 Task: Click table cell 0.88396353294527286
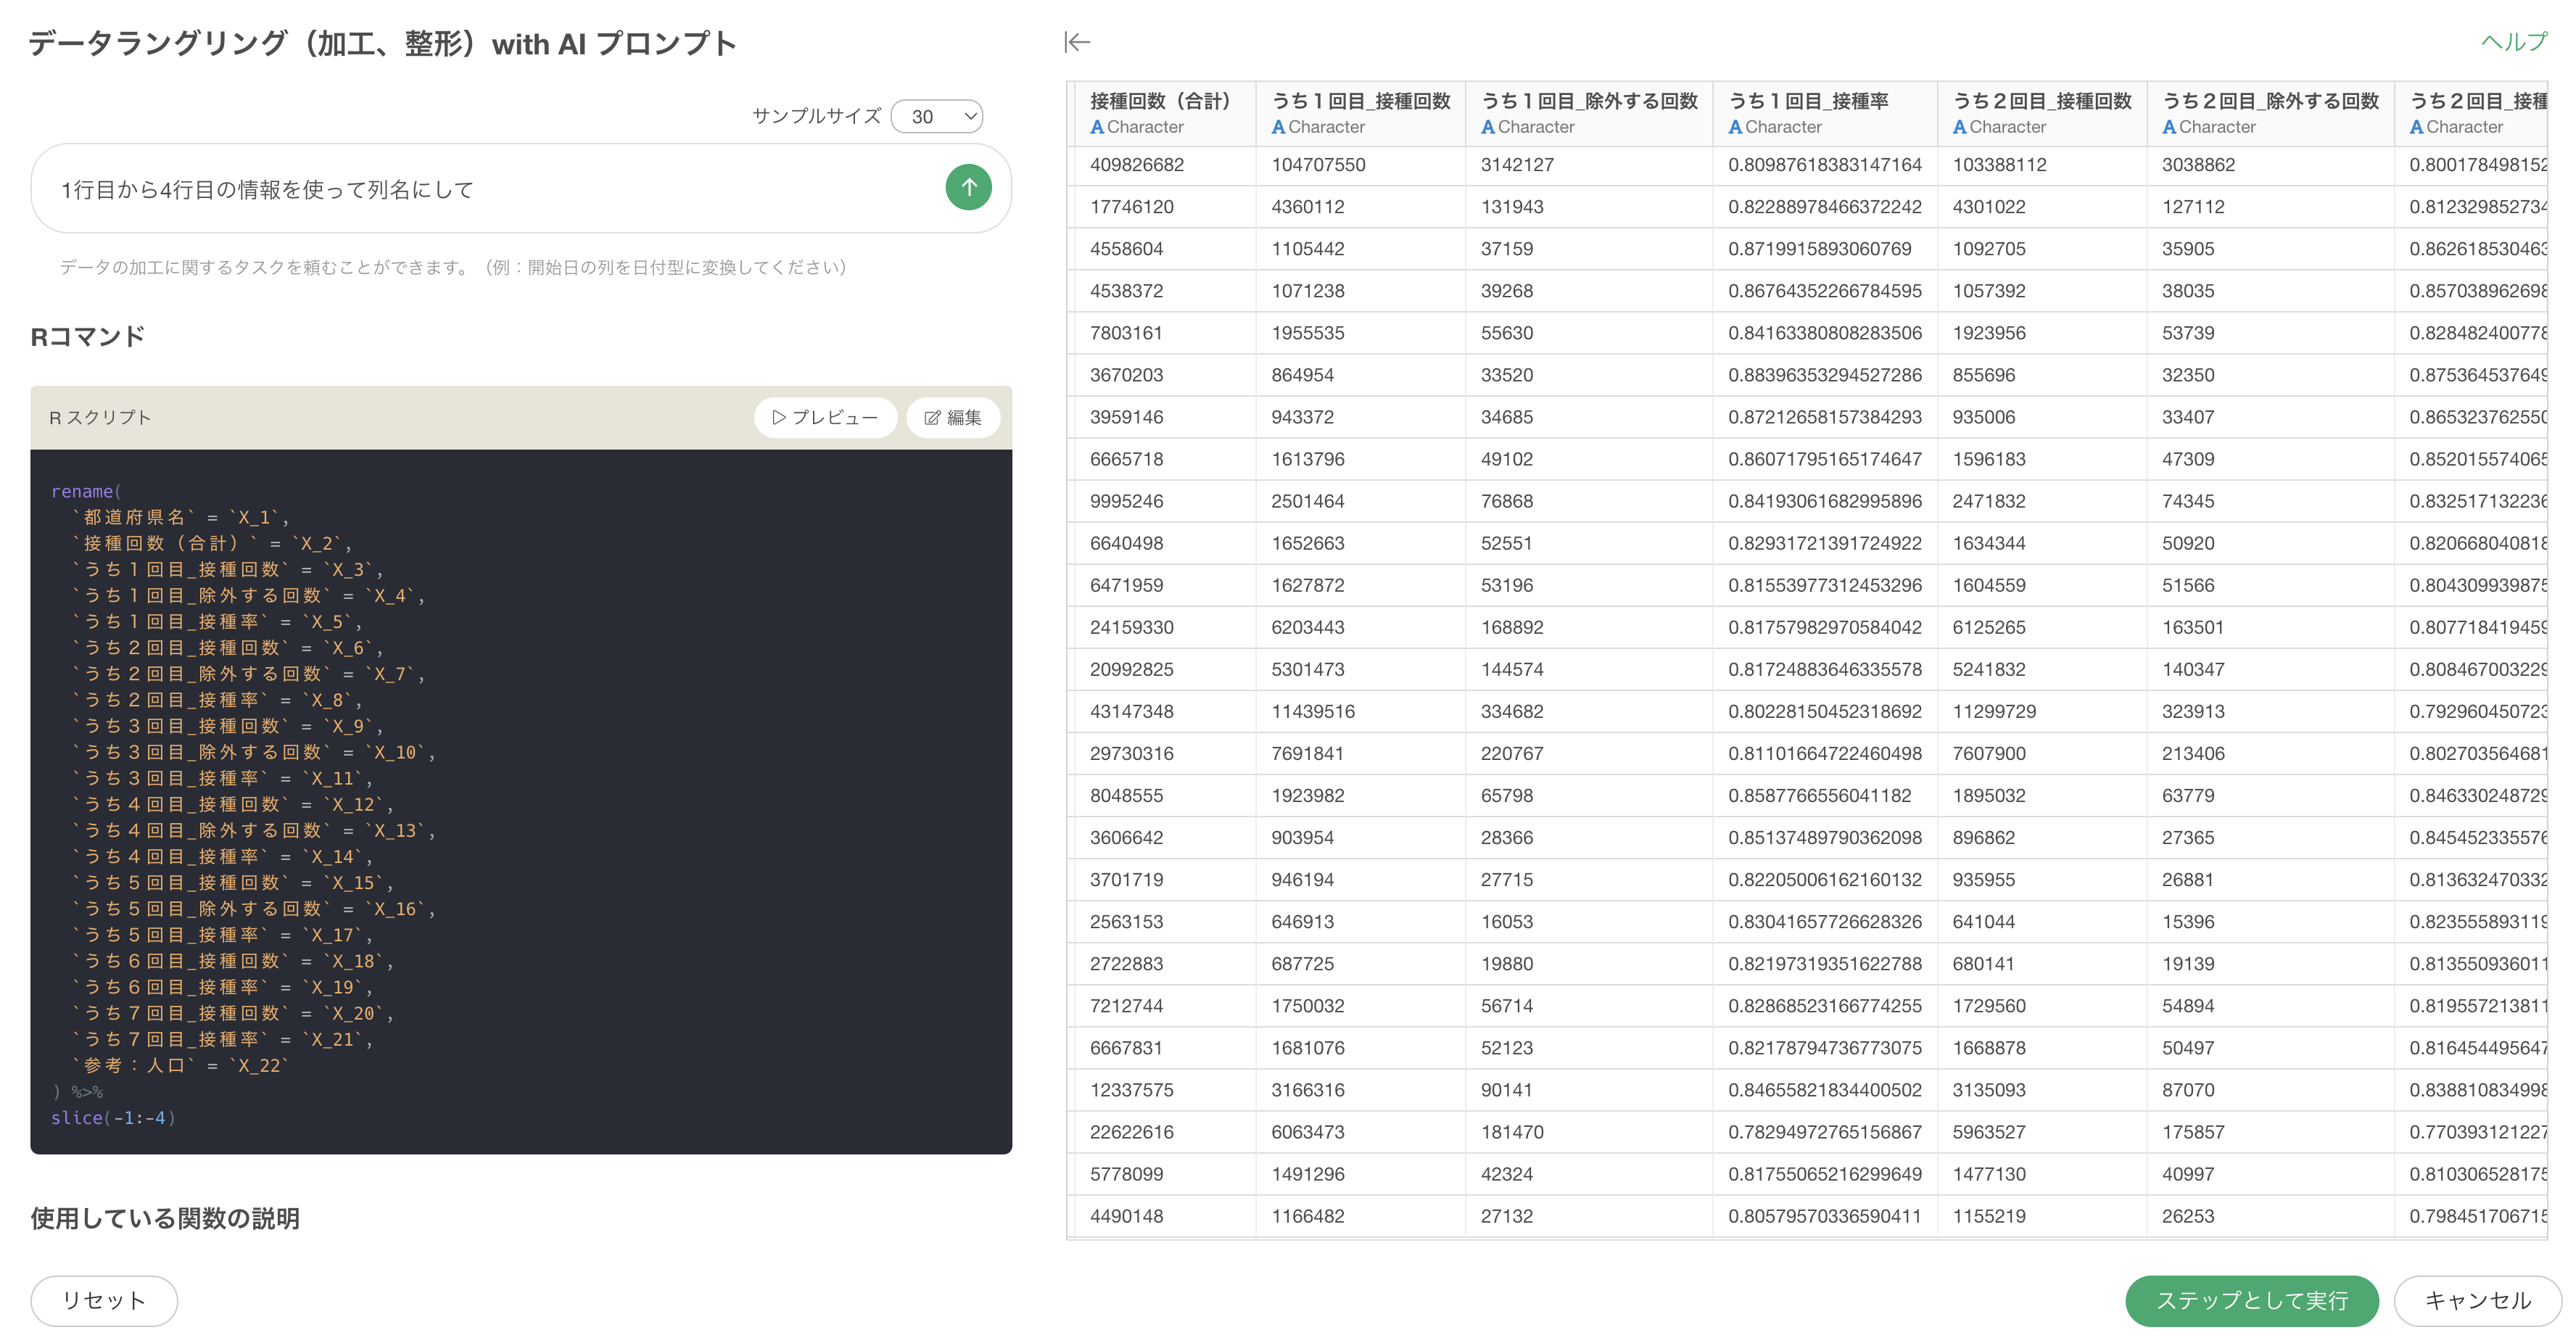tap(1825, 375)
